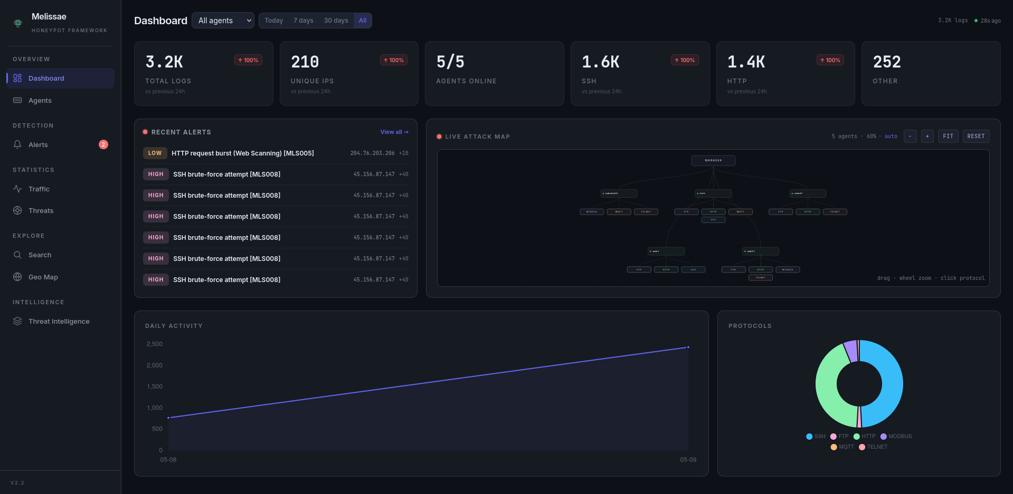
Task: Toggle SSH in the protocols legend
Action: [x=816, y=437]
